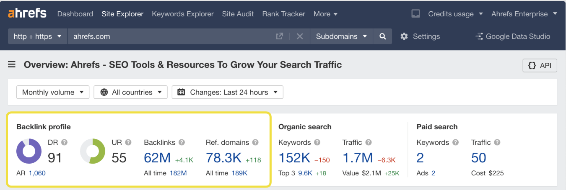
Task: Click the +118 ref. domains change
Action: (253, 160)
